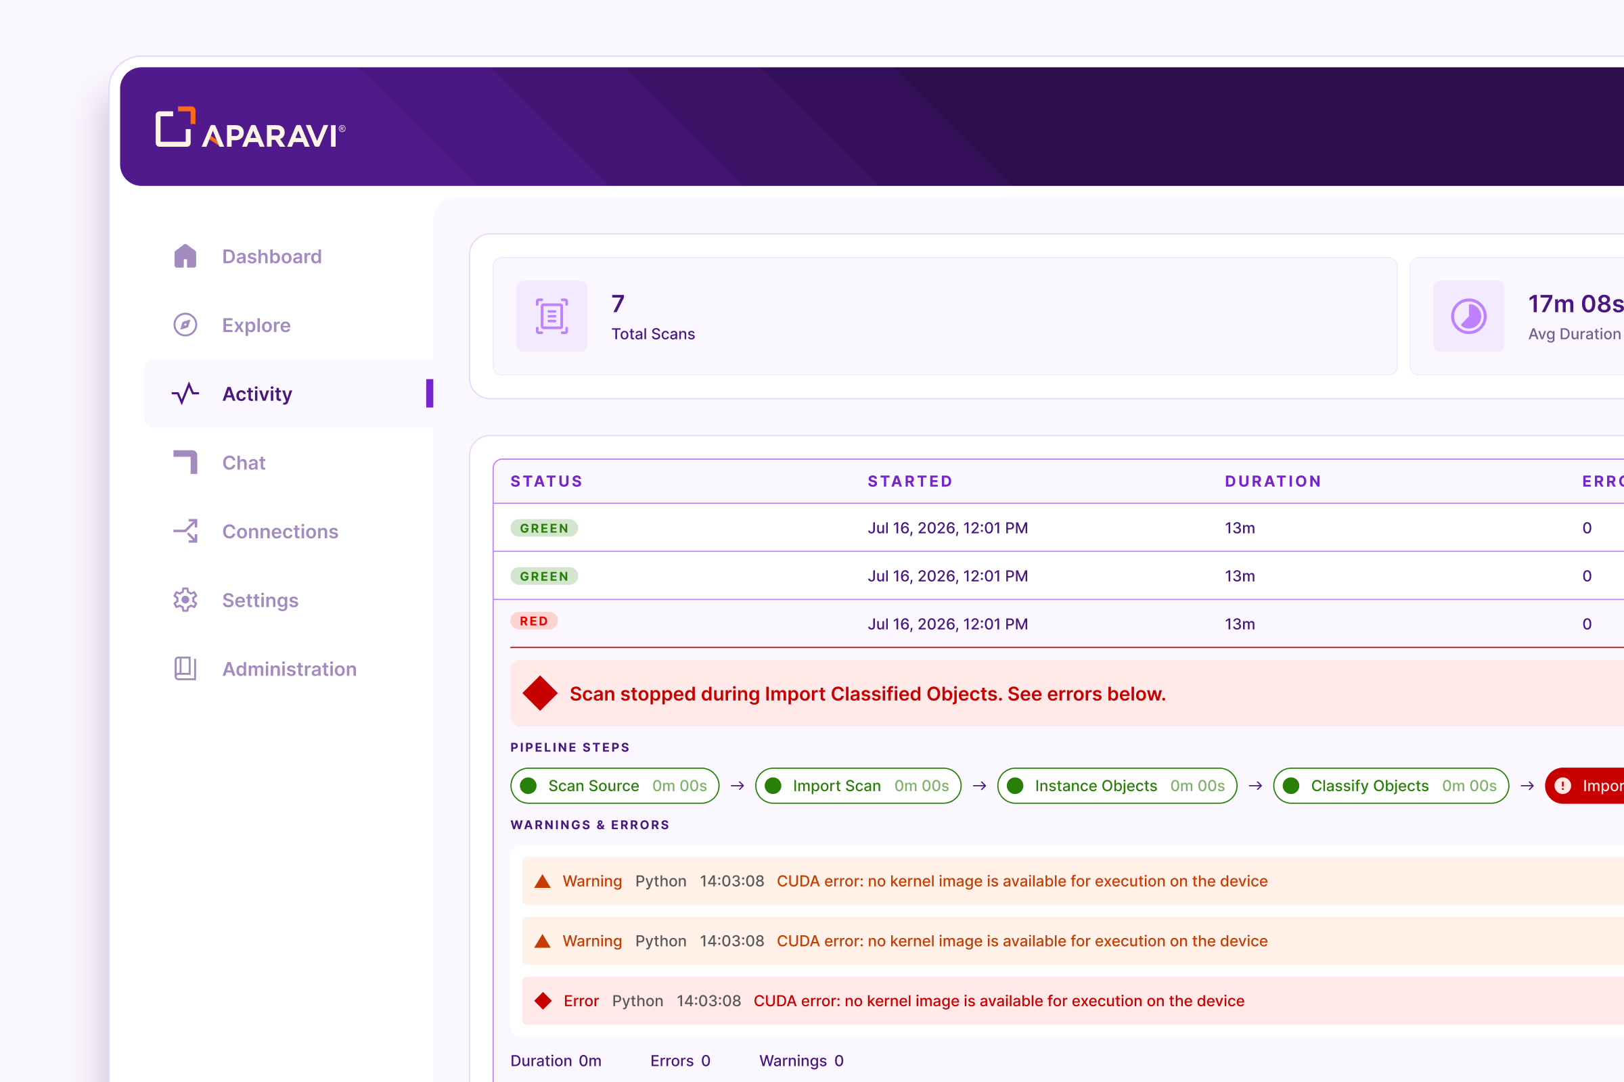Click exclamation icon on failed Import step

[x=1563, y=785]
